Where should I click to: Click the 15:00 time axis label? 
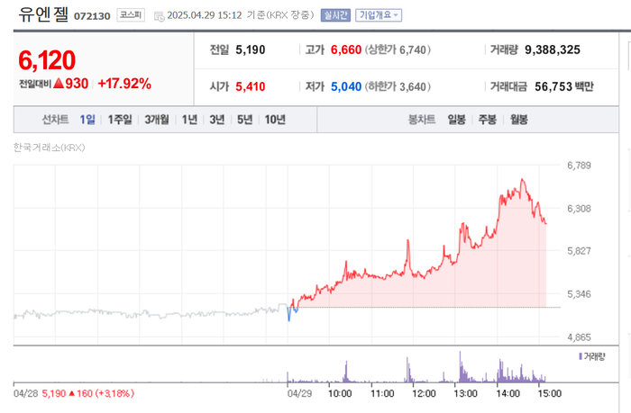pyautogui.click(x=550, y=393)
